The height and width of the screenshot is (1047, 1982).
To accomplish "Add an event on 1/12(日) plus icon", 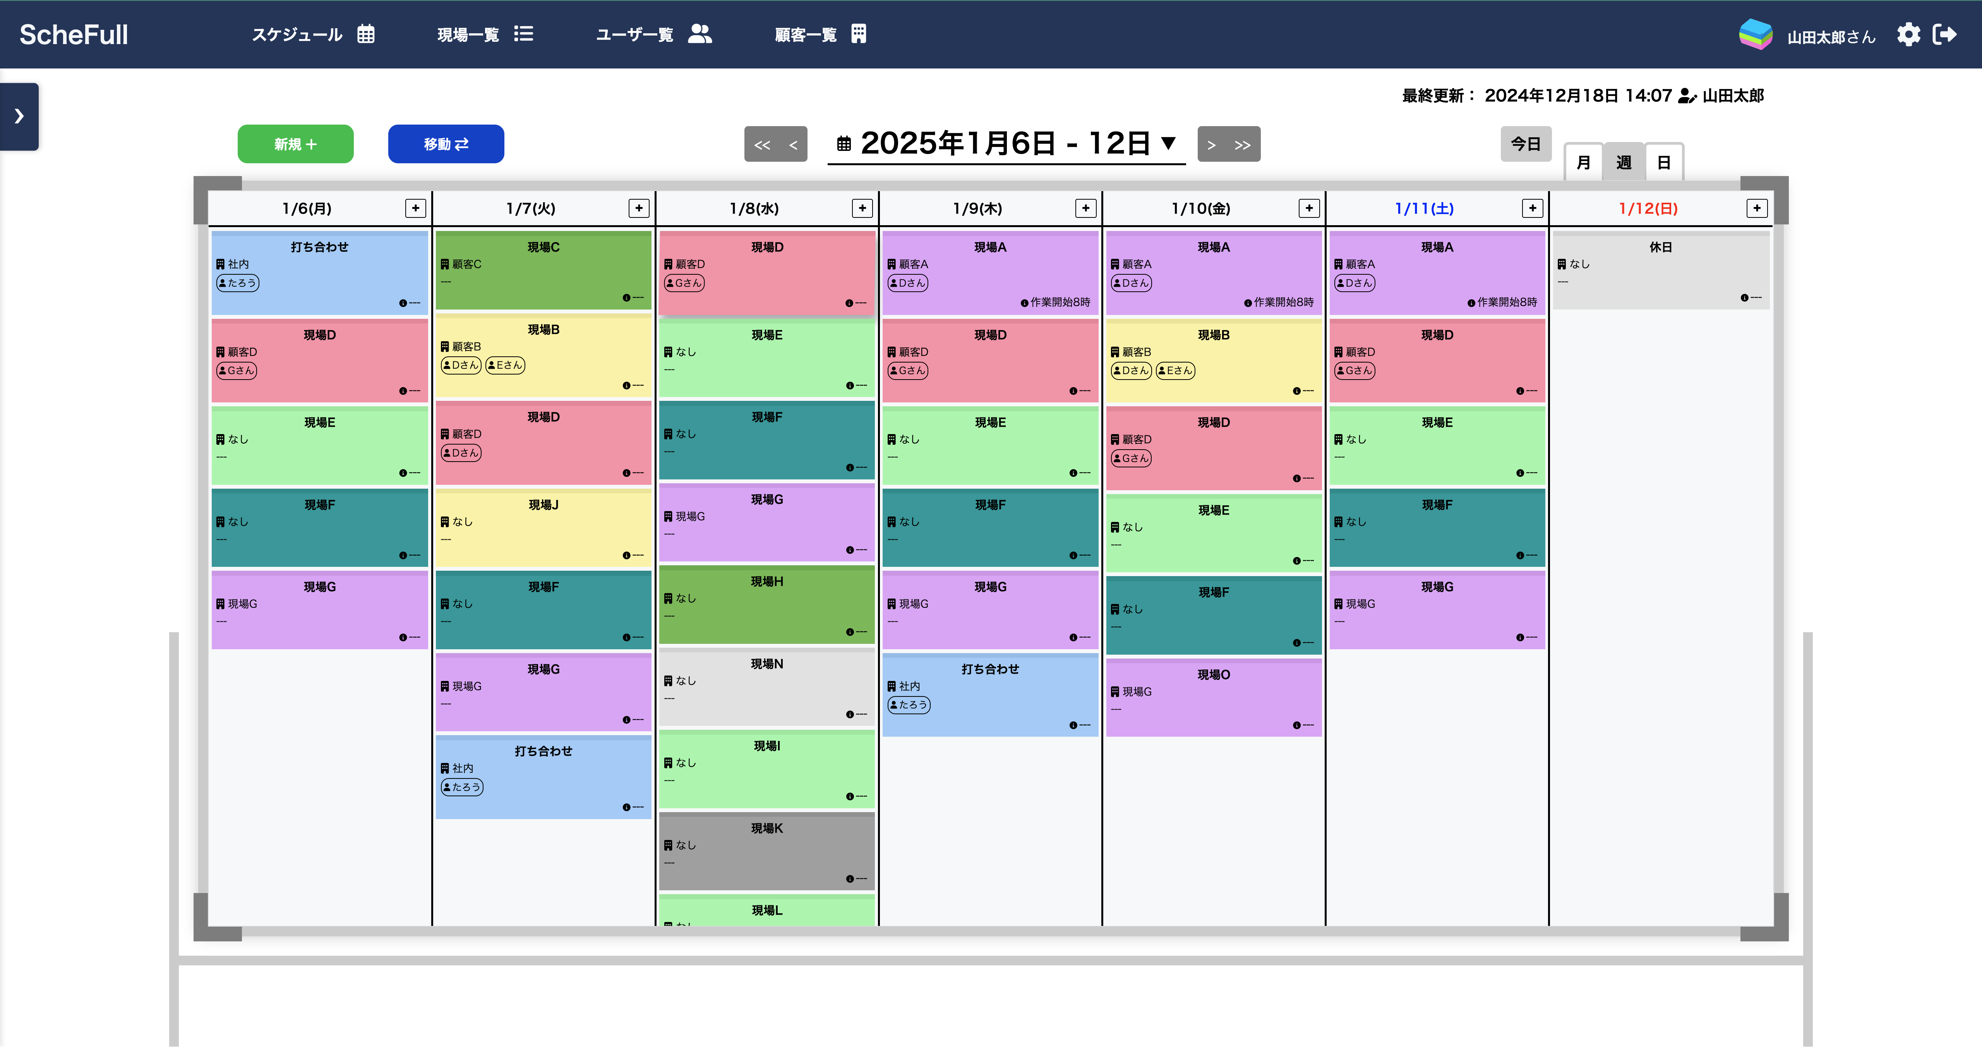I will pyautogui.click(x=1757, y=208).
